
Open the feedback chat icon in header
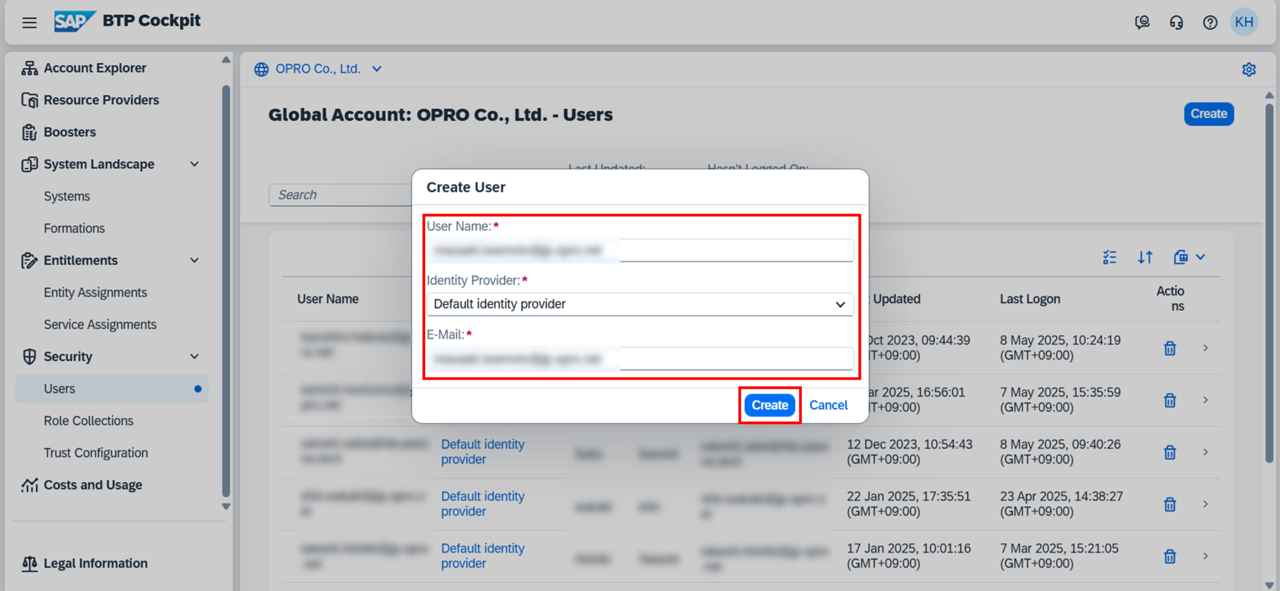[1142, 22]
